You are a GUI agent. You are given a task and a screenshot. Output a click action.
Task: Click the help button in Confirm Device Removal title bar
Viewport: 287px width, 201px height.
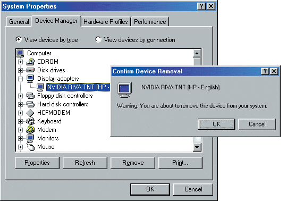(x=265, y=71)
